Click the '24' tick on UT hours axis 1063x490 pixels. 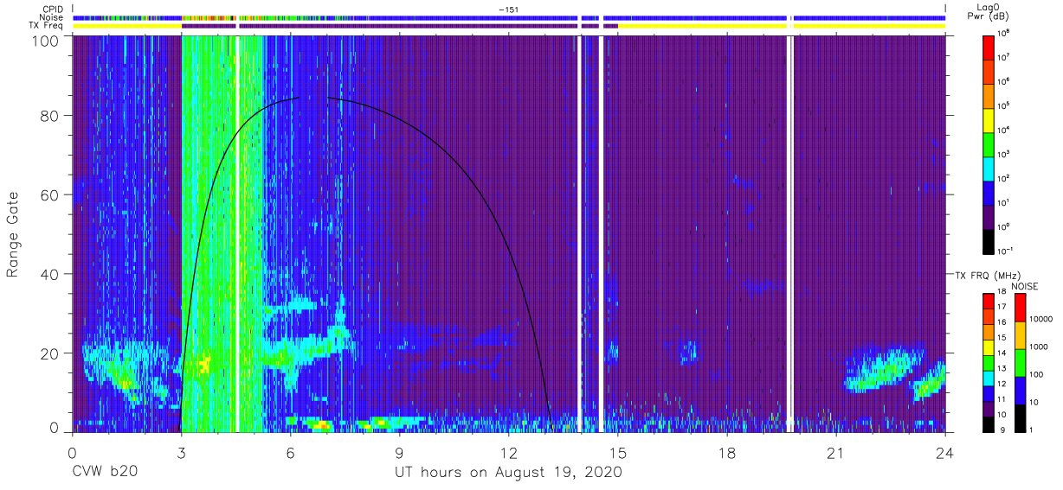(x=945, y=452)
